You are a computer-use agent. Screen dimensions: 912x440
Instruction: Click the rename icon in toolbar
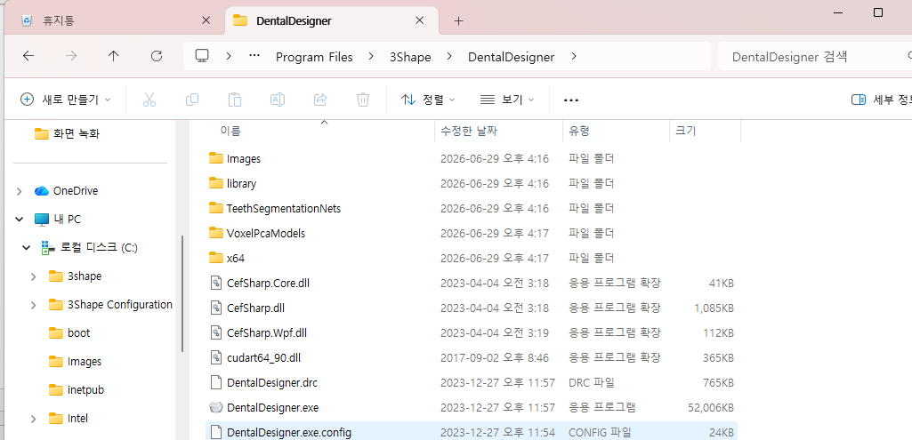(x=278, y=100)
